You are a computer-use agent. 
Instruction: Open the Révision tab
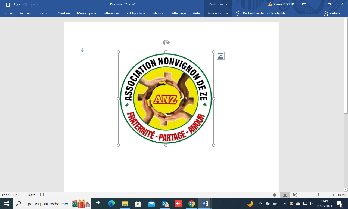tap(159, 13)
